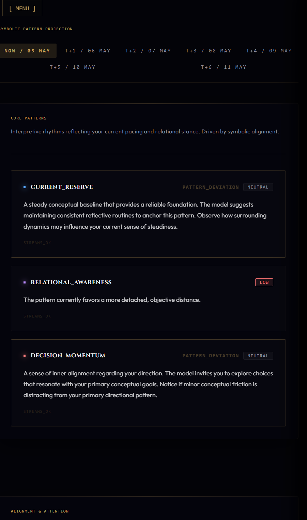
Task: Open the [ MENU ] button
Action: pyautogui.click(x=22, y=8)
